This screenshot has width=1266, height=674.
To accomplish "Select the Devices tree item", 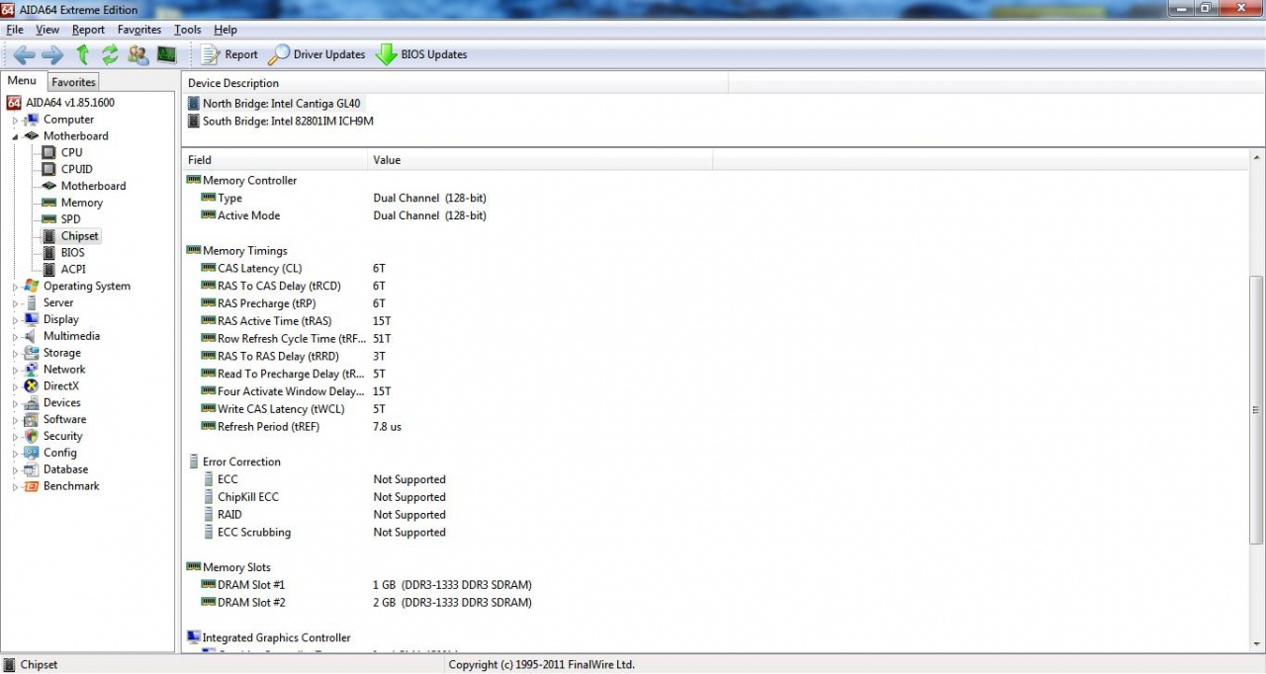I will coord(62,403).
